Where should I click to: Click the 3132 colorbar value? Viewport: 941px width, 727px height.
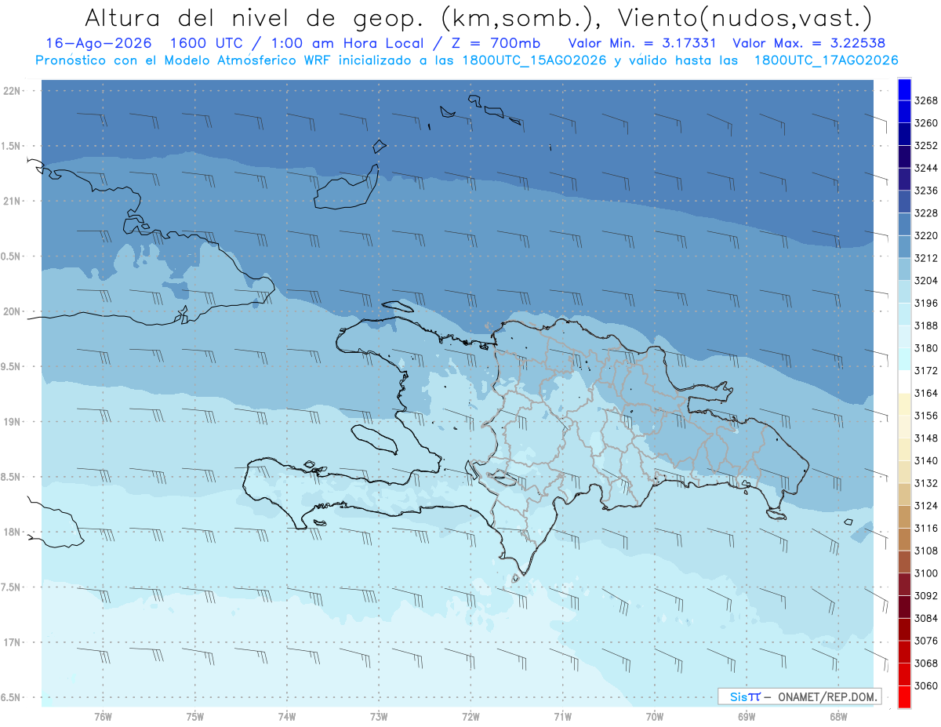click(x=925, y=483)
